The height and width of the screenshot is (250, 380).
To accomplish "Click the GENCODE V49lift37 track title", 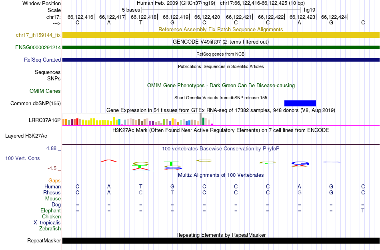I will (x=220, y=42).
